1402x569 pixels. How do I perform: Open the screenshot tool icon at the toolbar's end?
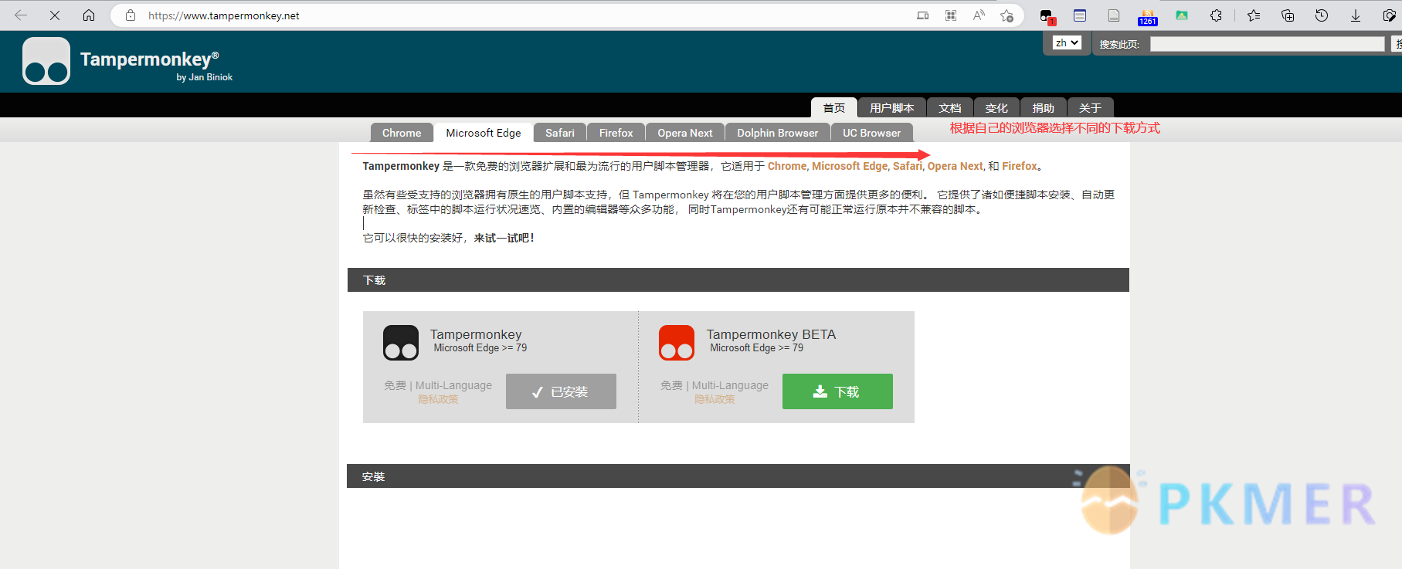1389,15
